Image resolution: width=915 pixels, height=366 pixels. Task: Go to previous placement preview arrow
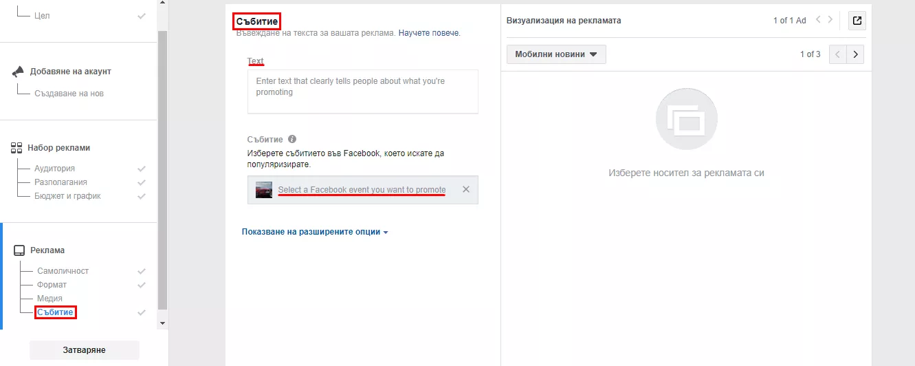click(838, 54)
